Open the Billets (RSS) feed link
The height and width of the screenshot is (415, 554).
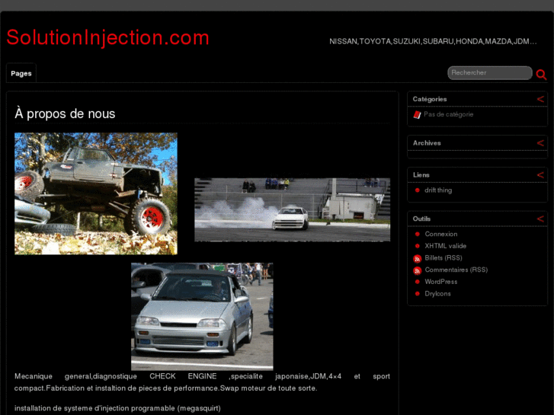pos(444,258)
